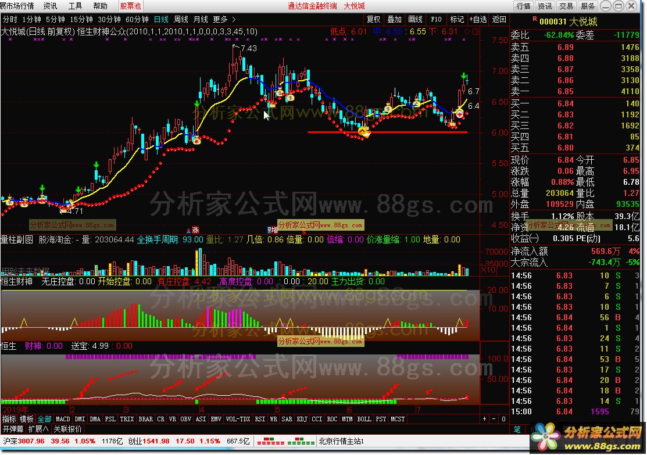Switch chart to 月线 monthly period

pyautogui.click(x=201, y=19)
